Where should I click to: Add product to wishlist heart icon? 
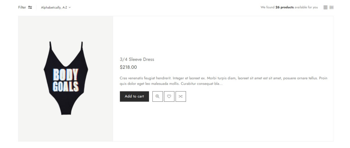coord(169,97)
